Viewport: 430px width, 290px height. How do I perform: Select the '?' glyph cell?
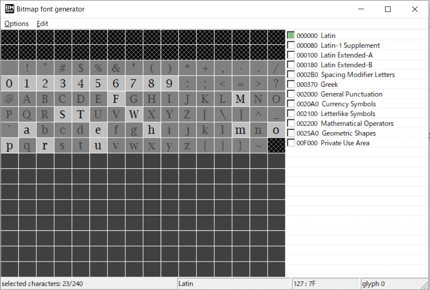click(x=276, y=84)
